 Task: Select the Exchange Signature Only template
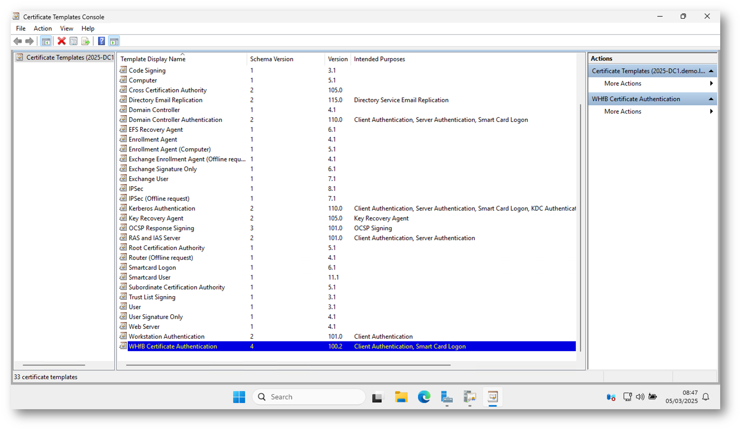coord(162,169)
